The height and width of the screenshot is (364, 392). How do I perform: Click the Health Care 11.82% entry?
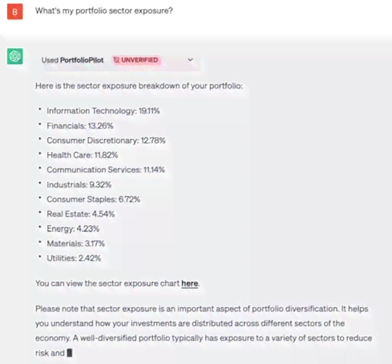[82, 155]
